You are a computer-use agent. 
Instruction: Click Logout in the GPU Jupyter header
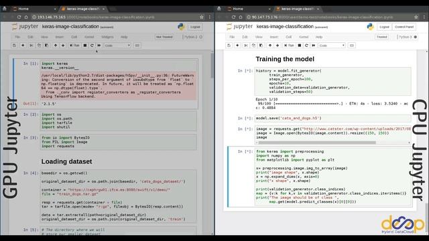point(195,27)
